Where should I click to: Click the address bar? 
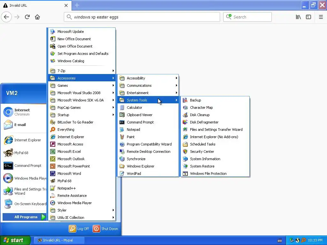(142, 17)
